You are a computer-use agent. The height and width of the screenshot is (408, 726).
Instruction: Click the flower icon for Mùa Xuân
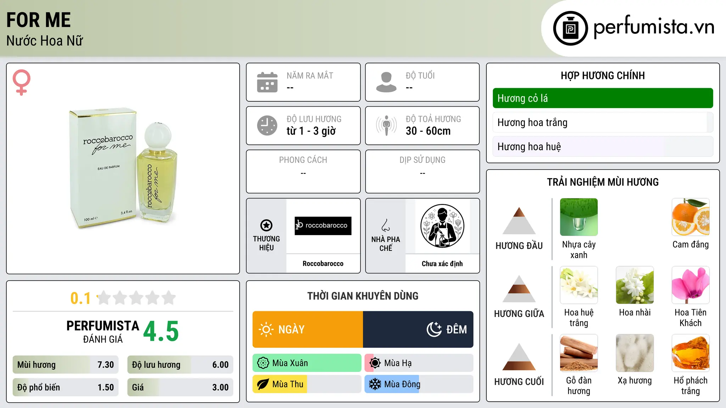tap(263, 363)
